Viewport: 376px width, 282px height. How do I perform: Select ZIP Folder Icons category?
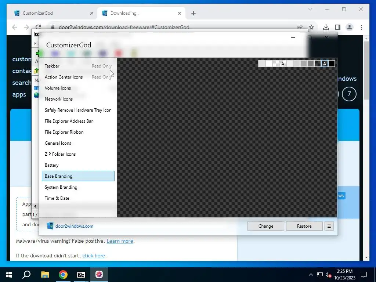point(78,154)
